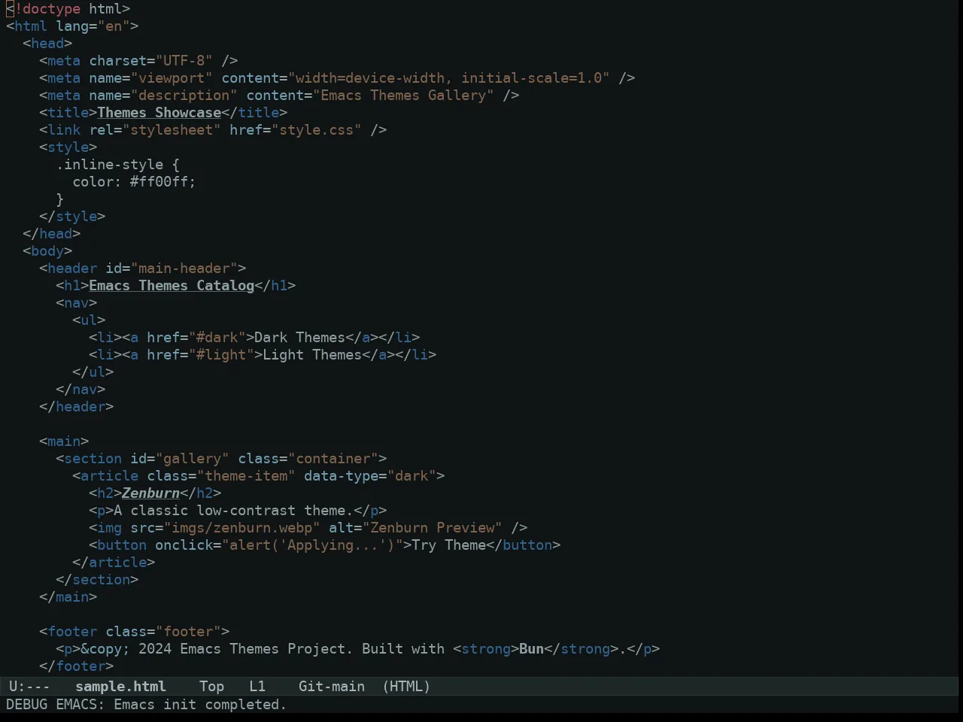Click the opening <main> tag
Viewport: 963px width, 722px height.
pos(64,441)
